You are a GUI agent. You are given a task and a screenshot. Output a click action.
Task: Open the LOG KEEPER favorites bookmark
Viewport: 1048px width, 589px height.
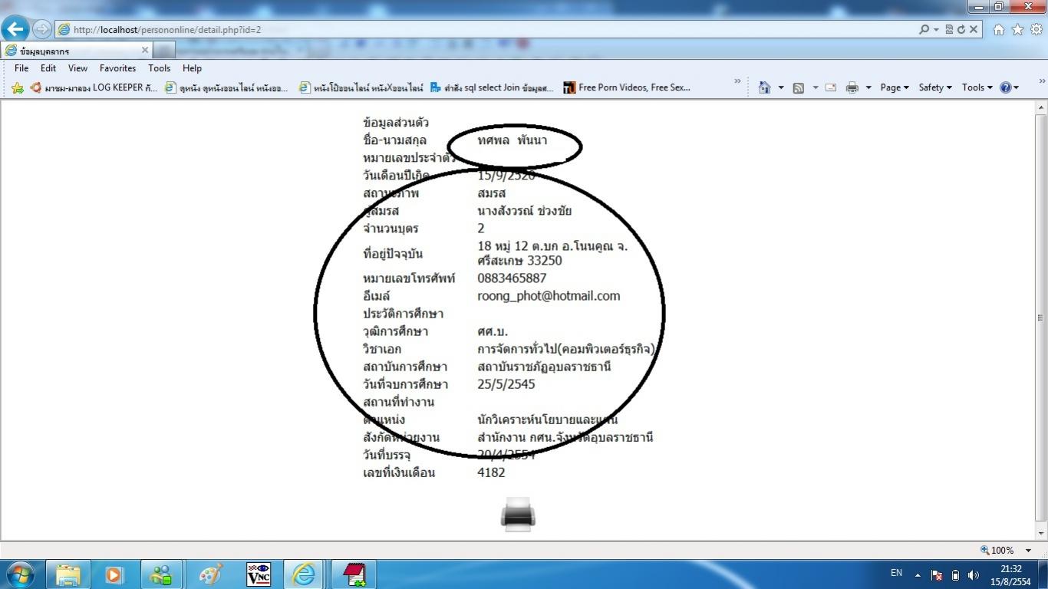[94, 87]
